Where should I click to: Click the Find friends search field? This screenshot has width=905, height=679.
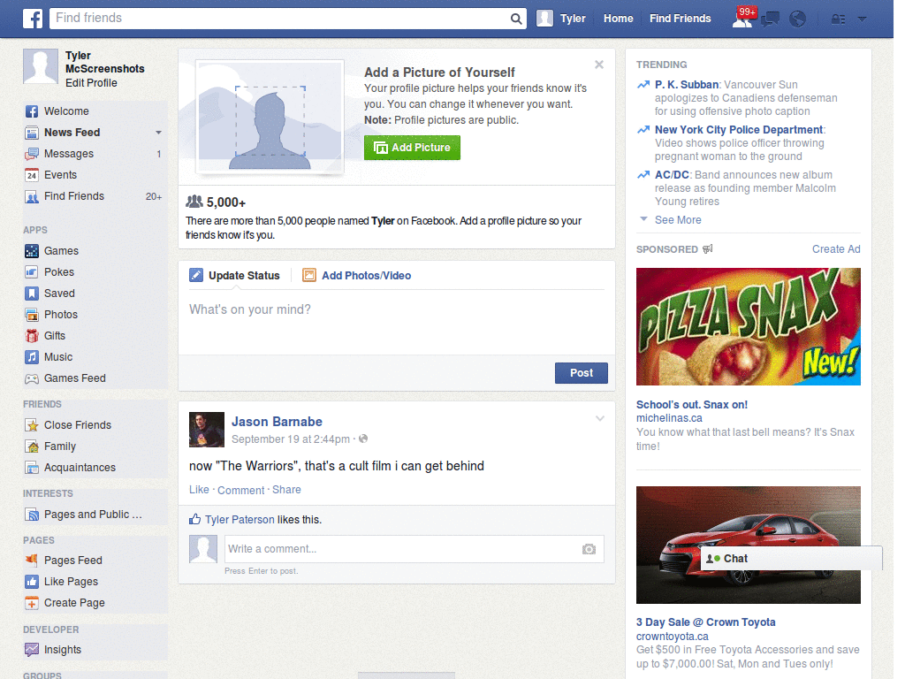click(280, 19)
